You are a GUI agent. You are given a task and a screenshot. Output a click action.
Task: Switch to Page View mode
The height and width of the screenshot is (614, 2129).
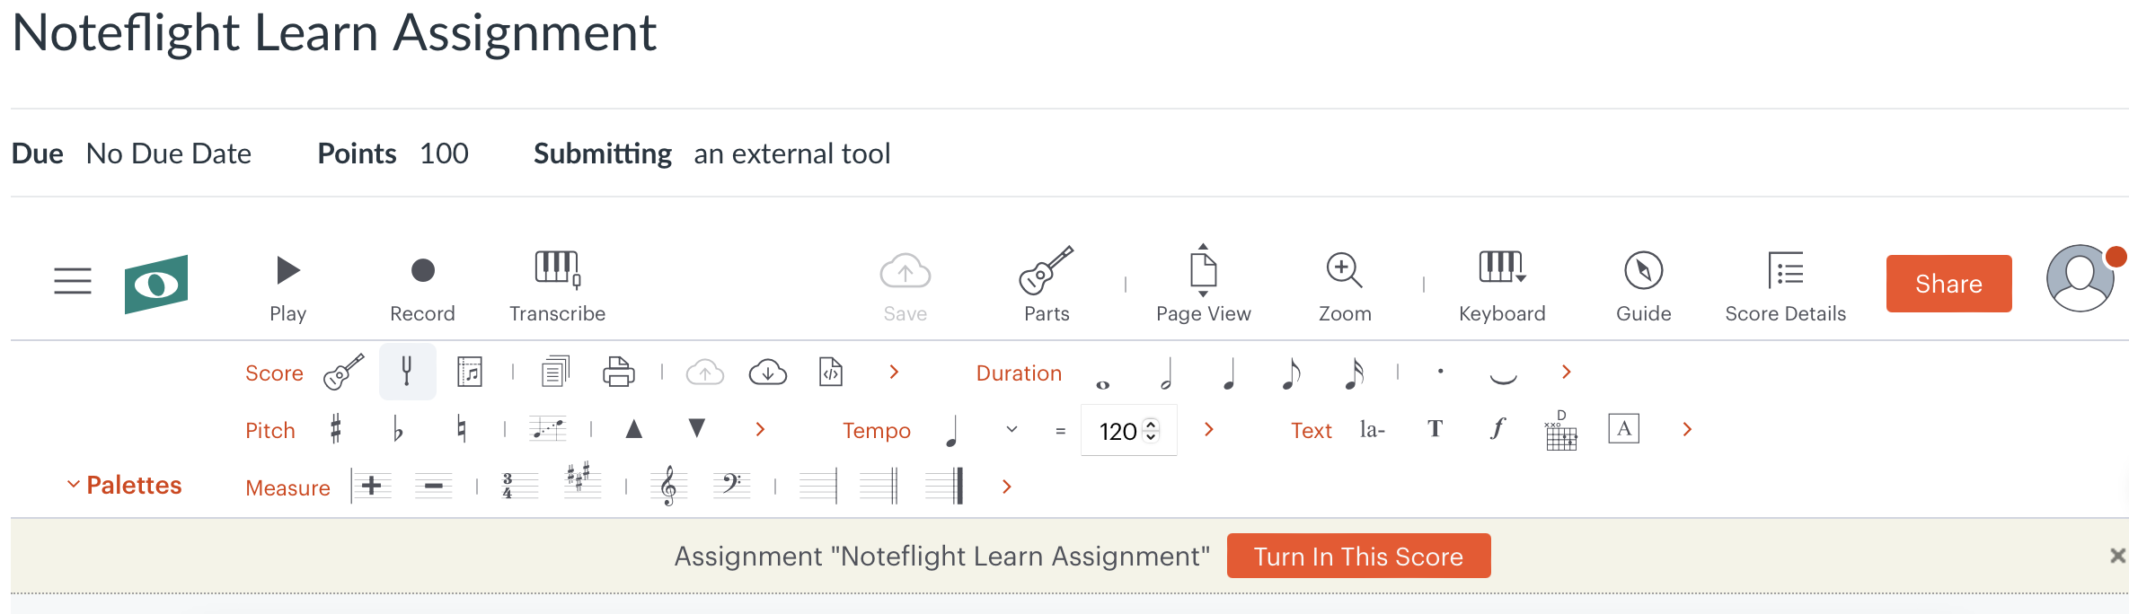(x=1202, y=283)
